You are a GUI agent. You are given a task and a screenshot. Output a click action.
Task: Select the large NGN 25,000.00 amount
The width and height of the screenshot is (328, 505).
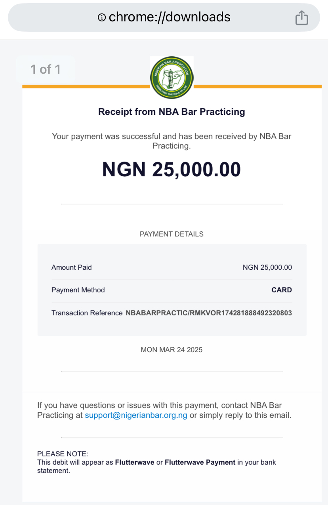coord(172,170)
